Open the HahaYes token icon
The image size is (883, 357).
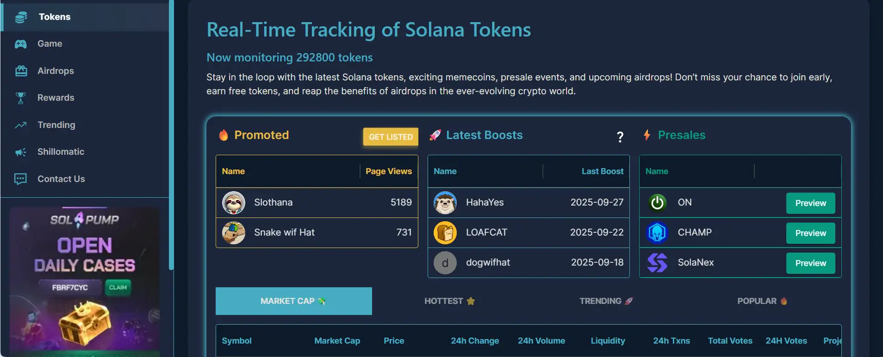445,203
